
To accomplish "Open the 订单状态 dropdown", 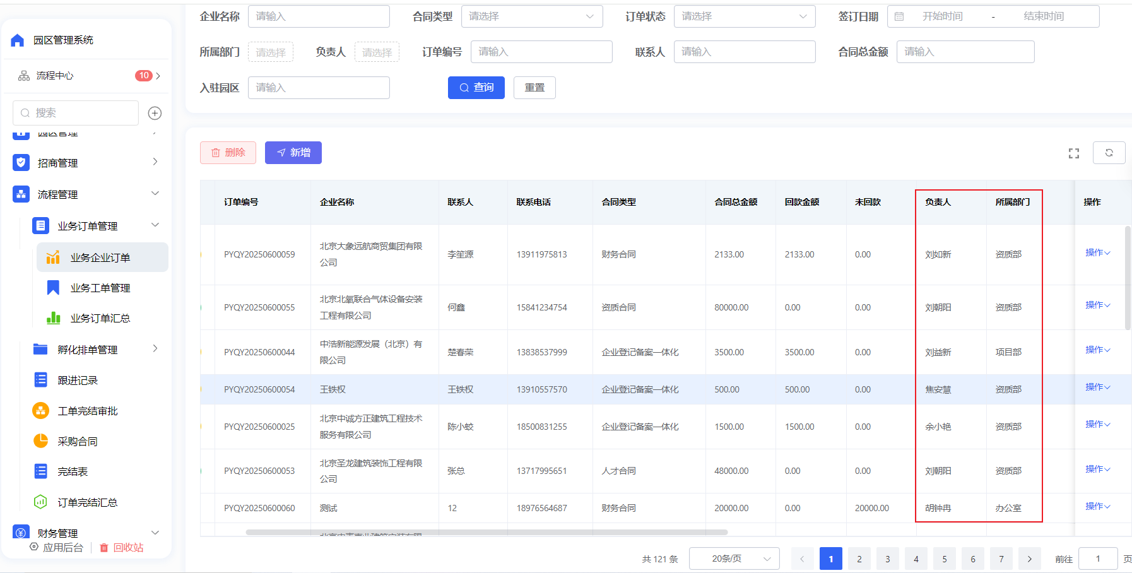I will pos(745,16).
